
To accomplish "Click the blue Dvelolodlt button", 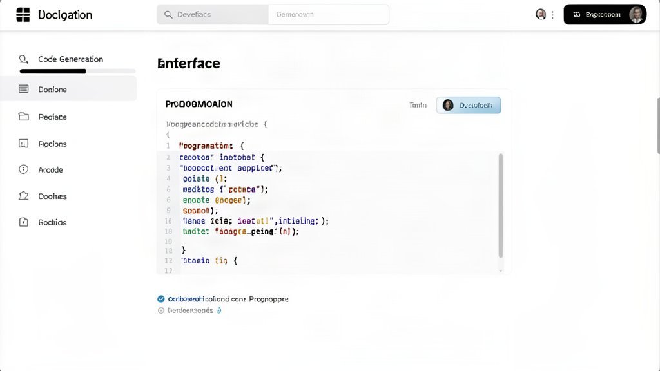I will pyautogui.click(x=469, y=105).
